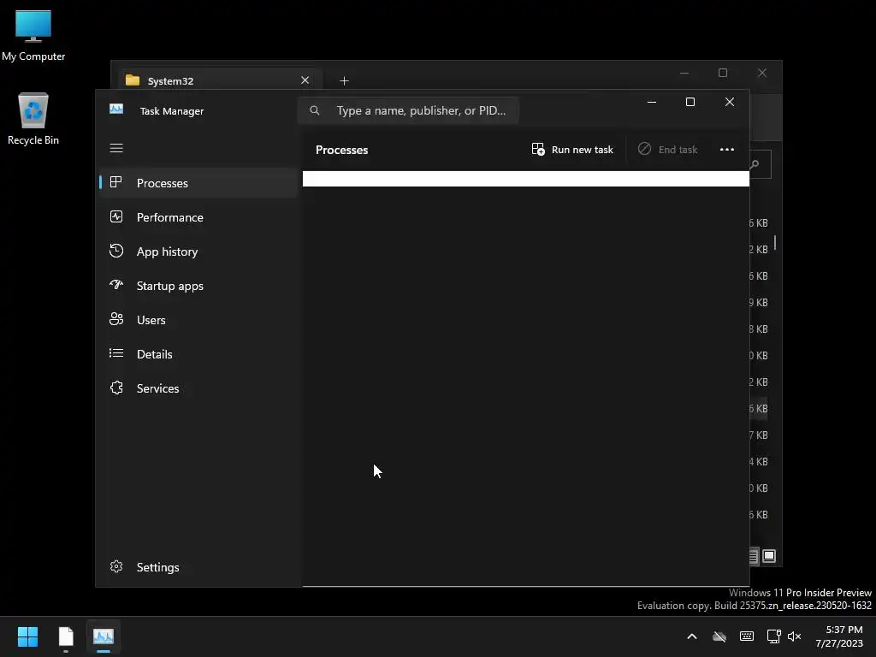The image size is (876, 657).
Task: Click the Users people icon
Action: pyautogui.click(x=116, y=319)
